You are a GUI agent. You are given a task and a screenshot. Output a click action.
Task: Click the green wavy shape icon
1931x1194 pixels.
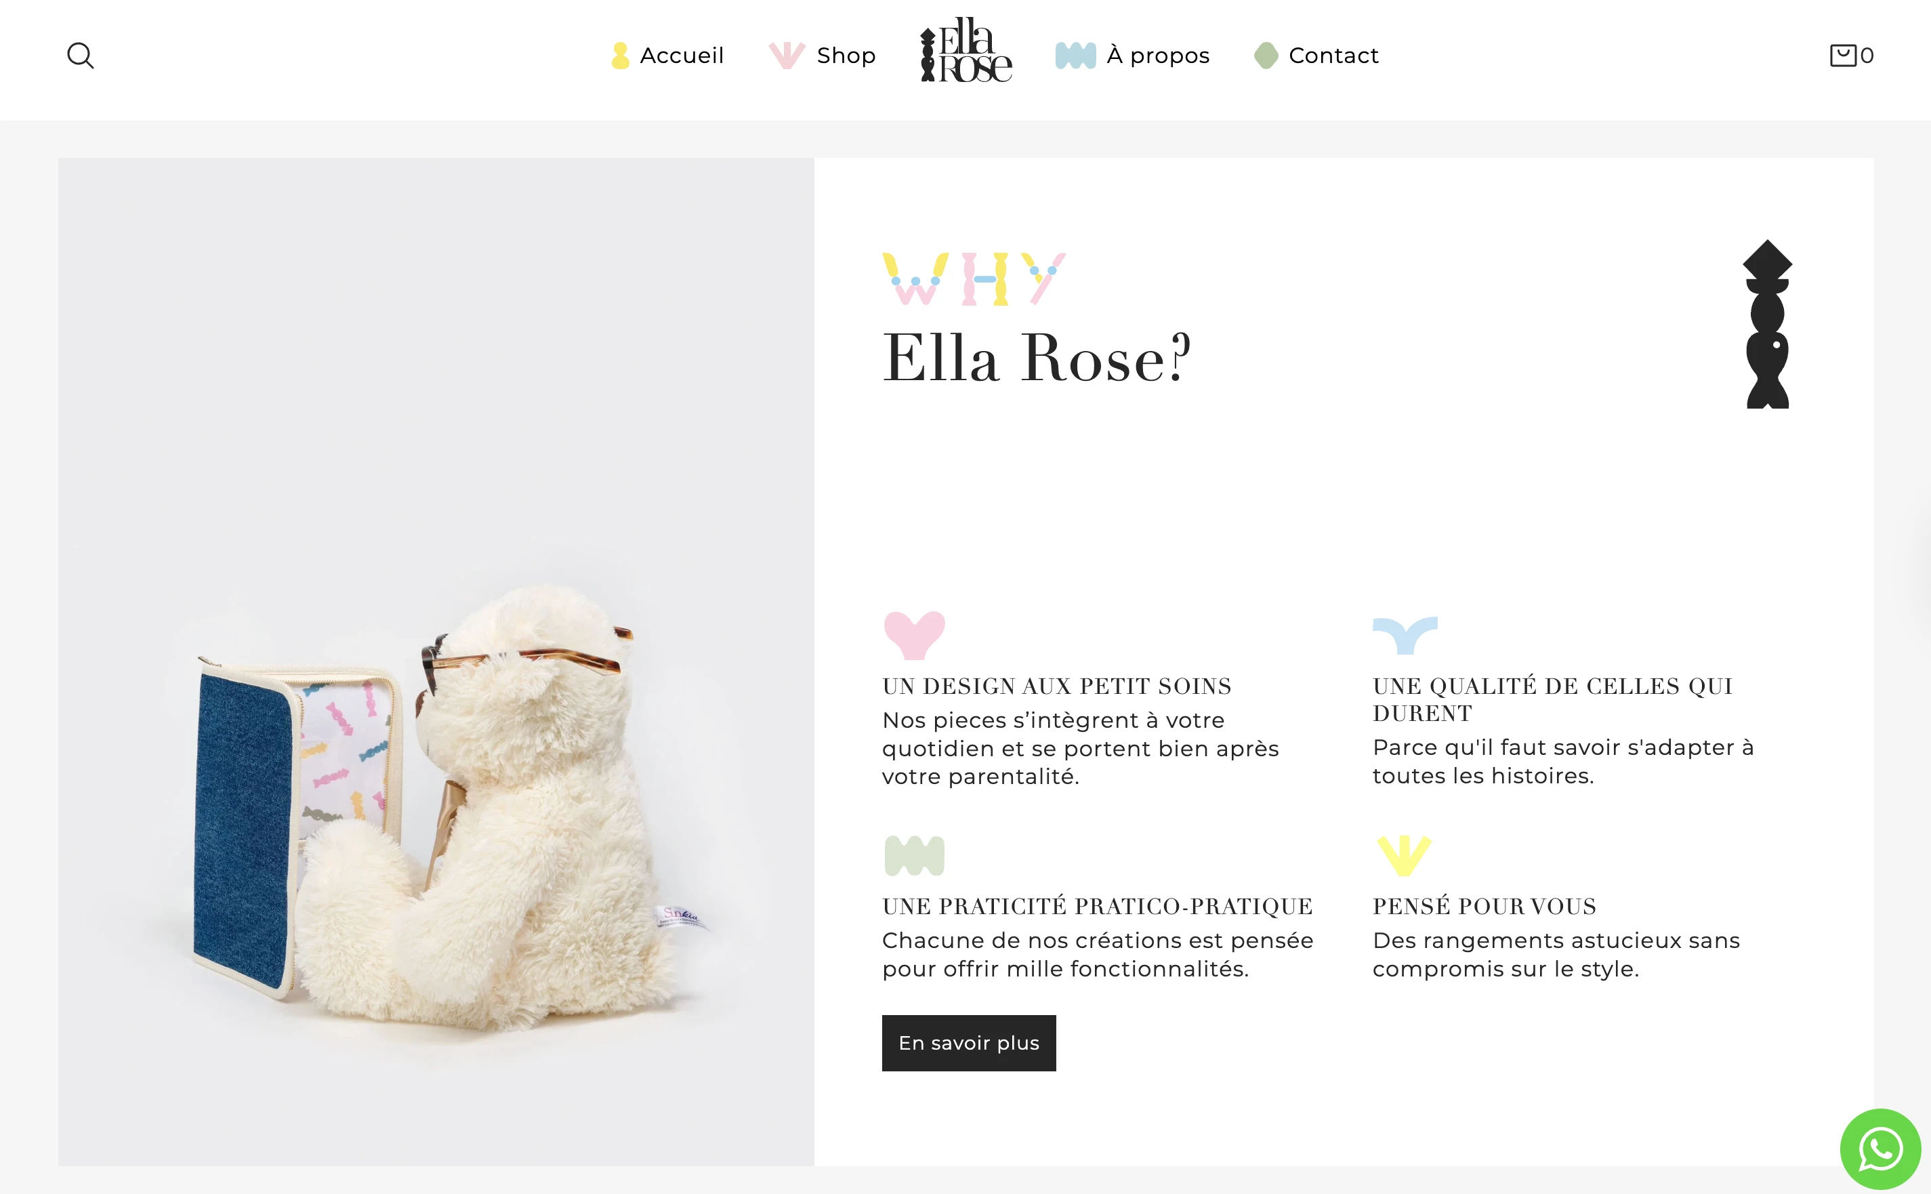pyautogui.click(x=914, y=855)
